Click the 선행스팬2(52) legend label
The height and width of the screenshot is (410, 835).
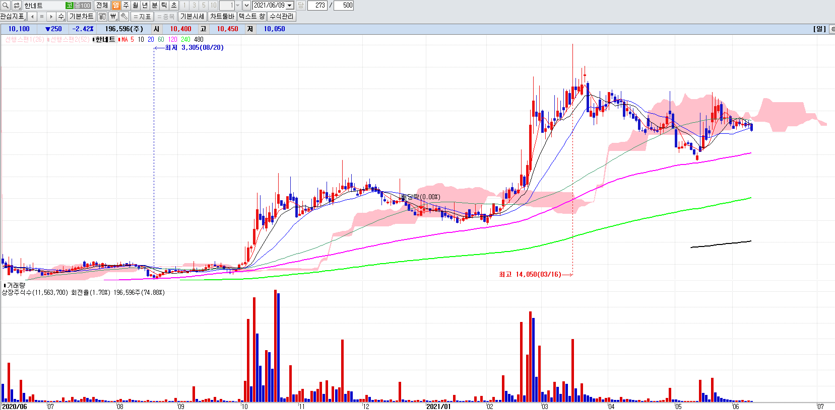70,39
